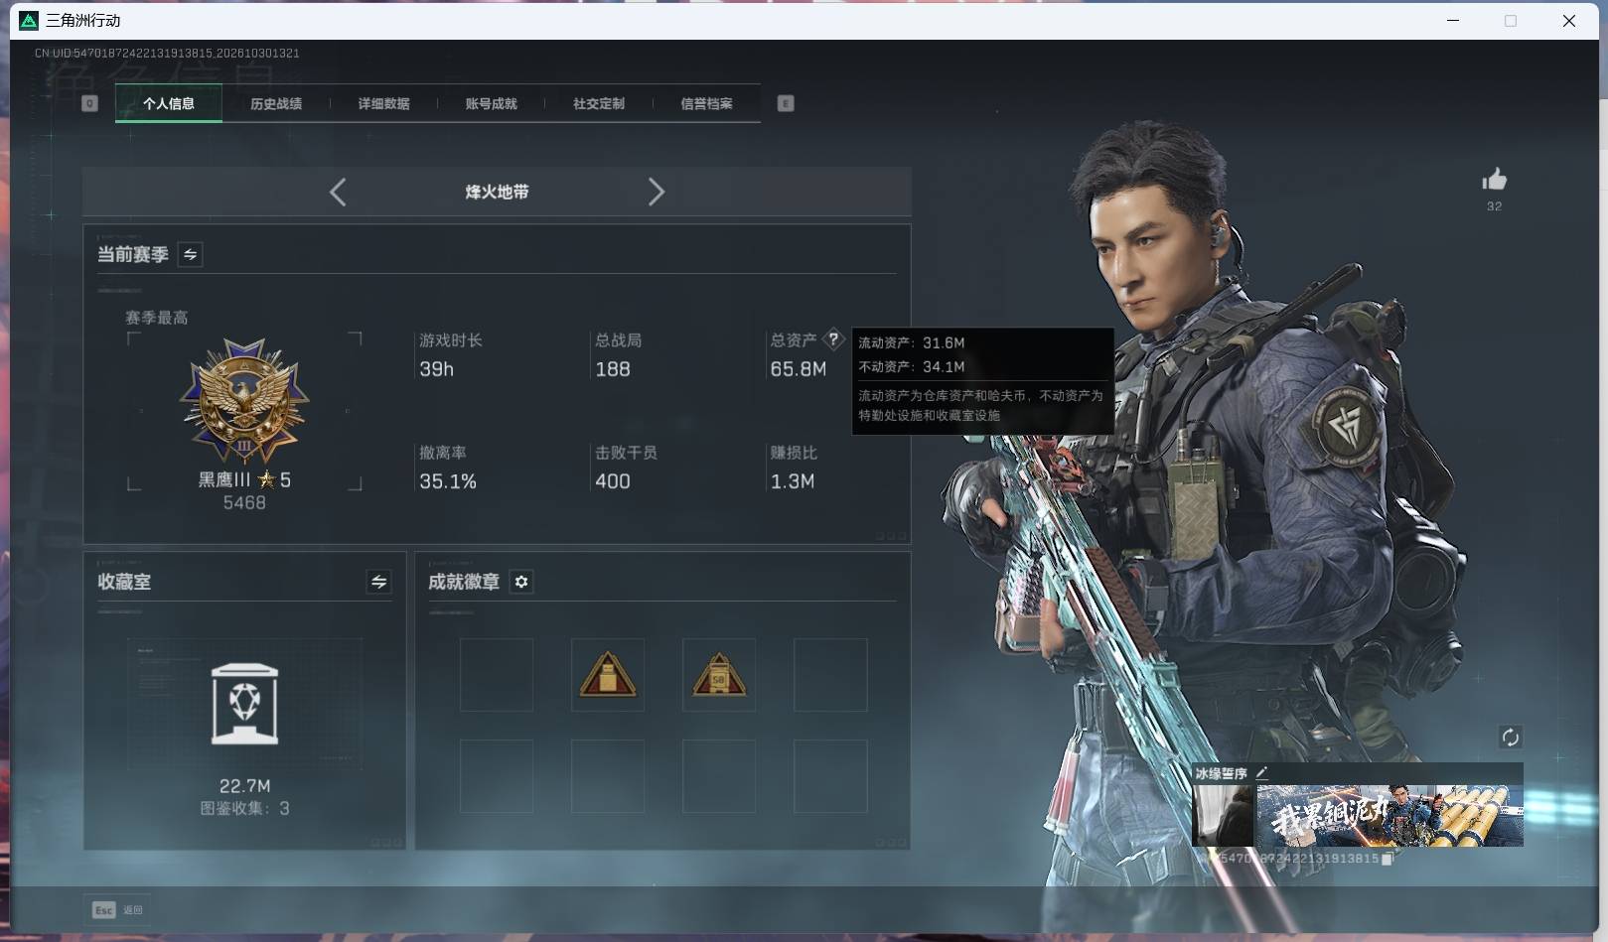Click the 22.7M collection value
The image size is (1608, 942).
pos(244,785)
